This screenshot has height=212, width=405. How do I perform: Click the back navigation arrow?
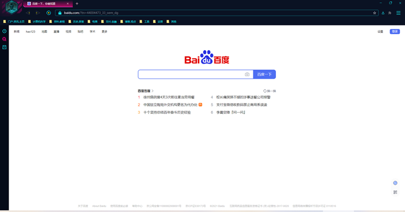[x=28, y=13]
